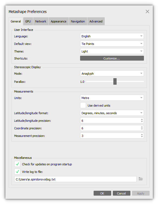Switch to the Advanced tab

tap(96, 21)
